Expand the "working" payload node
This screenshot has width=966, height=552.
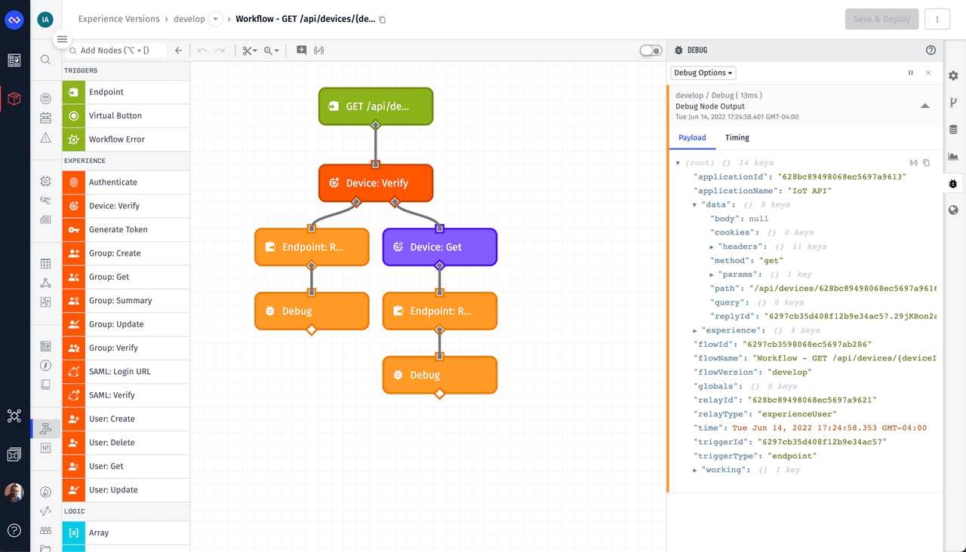click(x=695, y=470)
